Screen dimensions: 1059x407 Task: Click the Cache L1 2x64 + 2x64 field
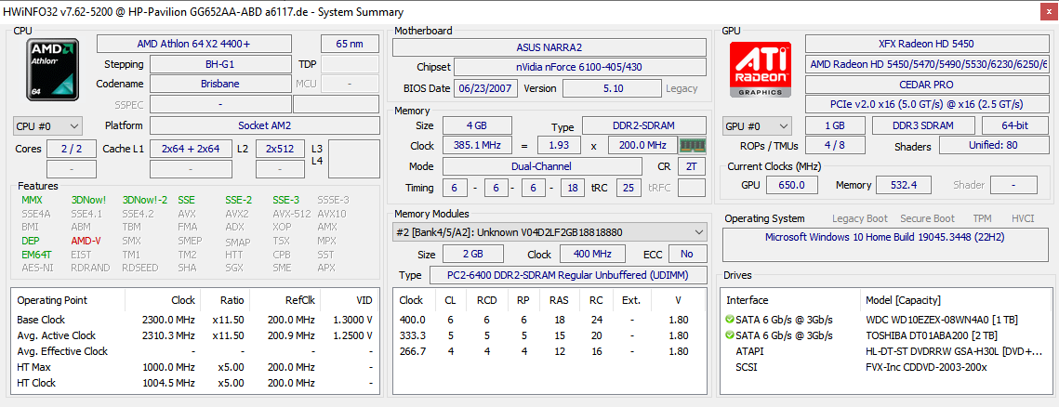tap(191, 150)
